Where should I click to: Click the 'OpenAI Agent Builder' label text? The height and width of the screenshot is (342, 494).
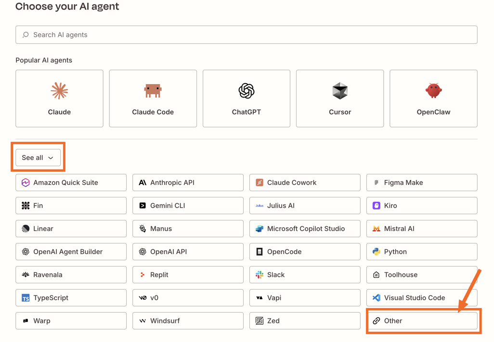[68, 252]
